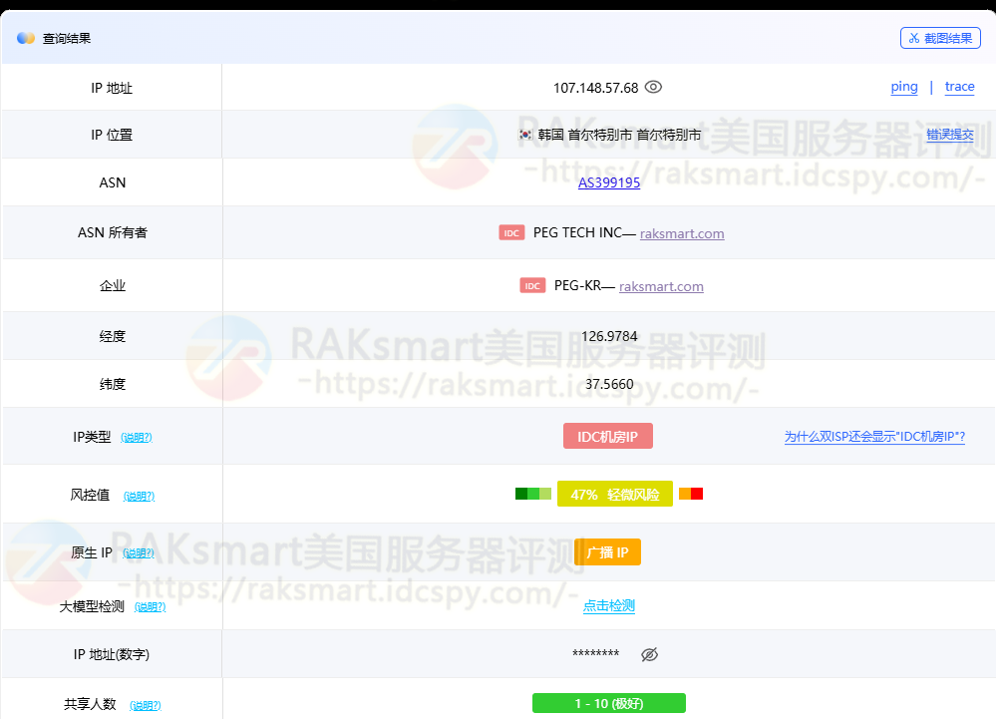
Task: Click the 截图结果 screenshot button
Action: [x=940, y=39]
